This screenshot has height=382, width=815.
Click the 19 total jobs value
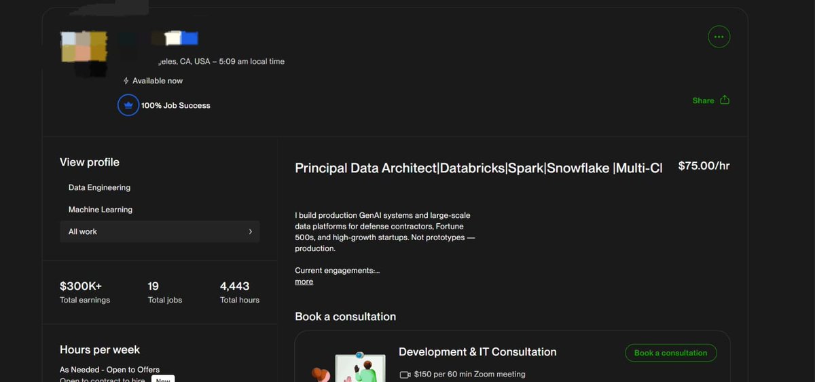point(153,286)
